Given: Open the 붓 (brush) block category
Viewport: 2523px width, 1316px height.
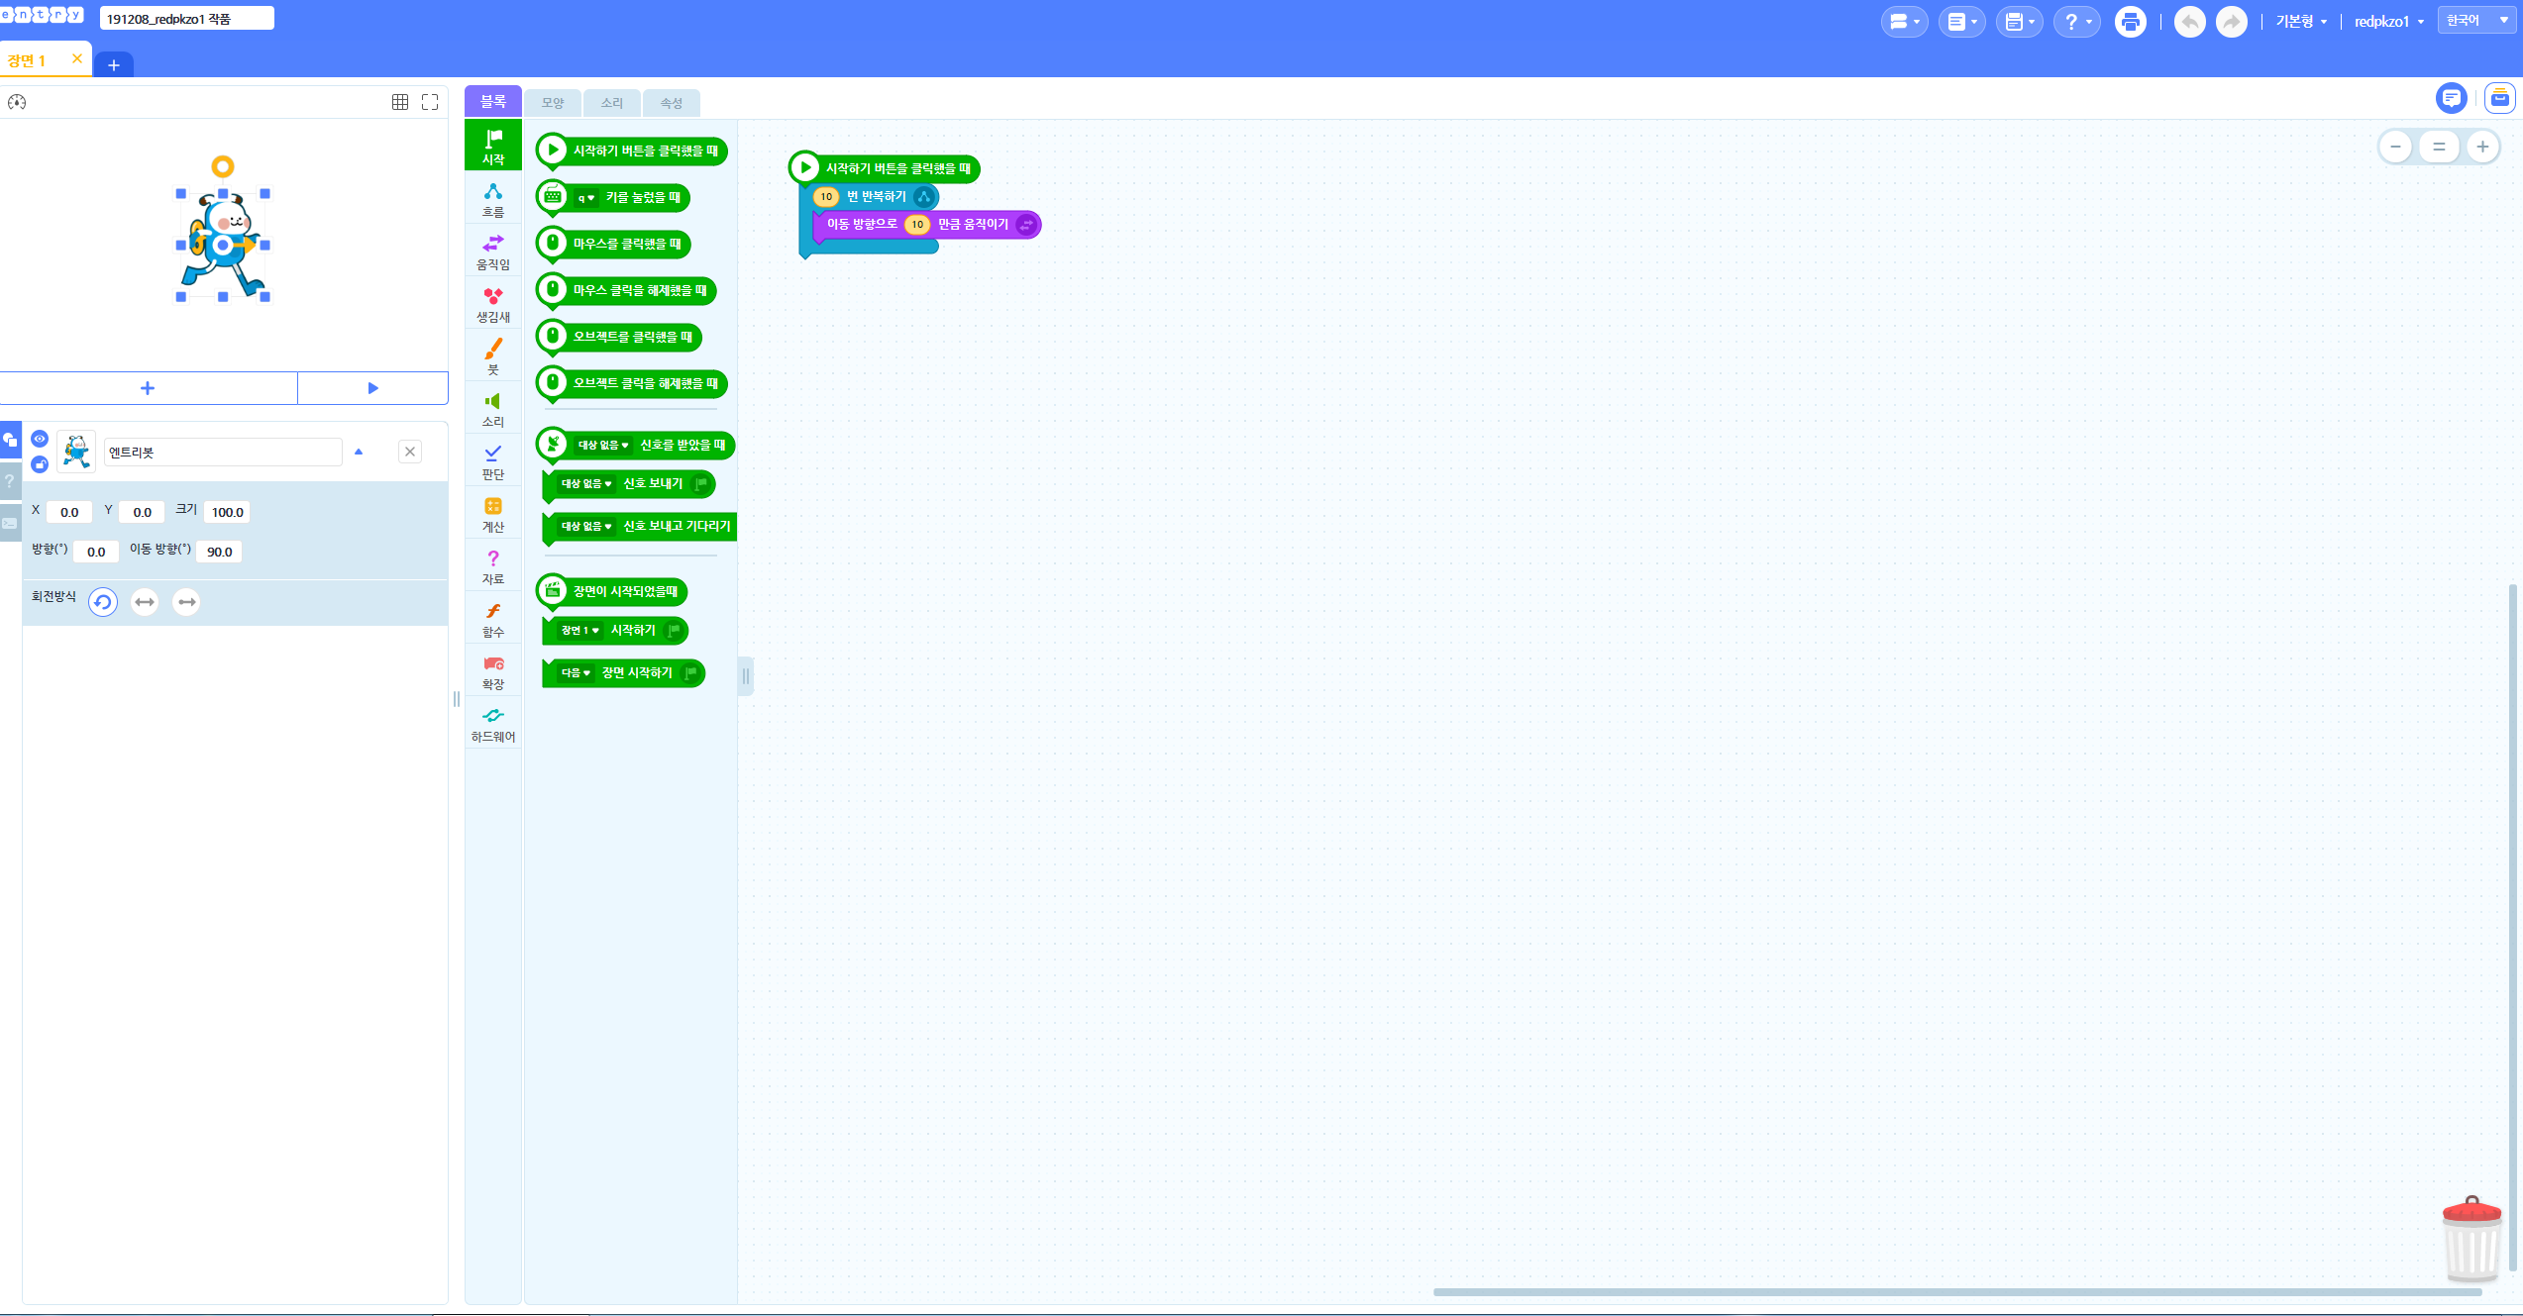Looking at the screenshot, I should pyautogui.click(x=493, y=356).
